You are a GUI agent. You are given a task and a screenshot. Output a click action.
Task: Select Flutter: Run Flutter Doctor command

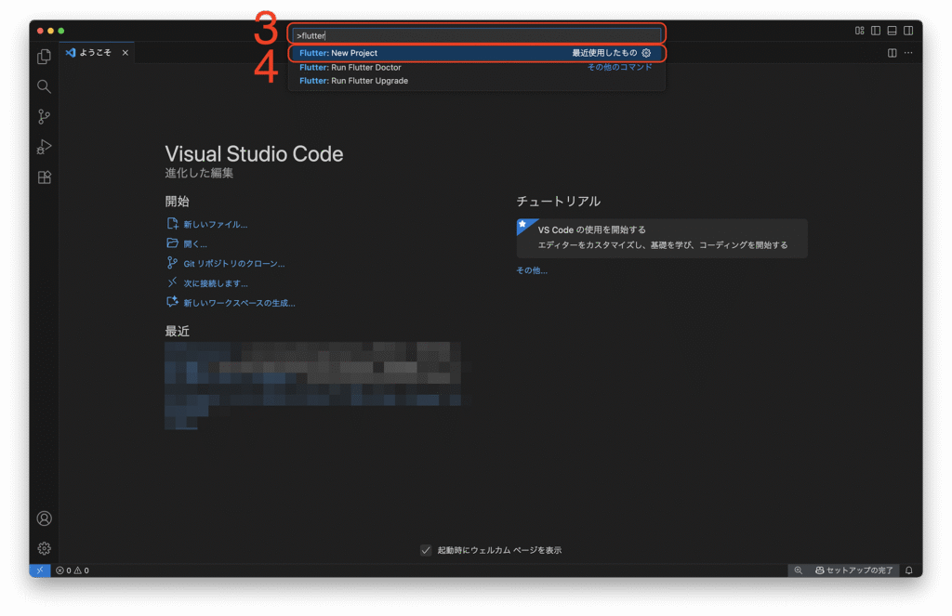click(x=350, y=67)
